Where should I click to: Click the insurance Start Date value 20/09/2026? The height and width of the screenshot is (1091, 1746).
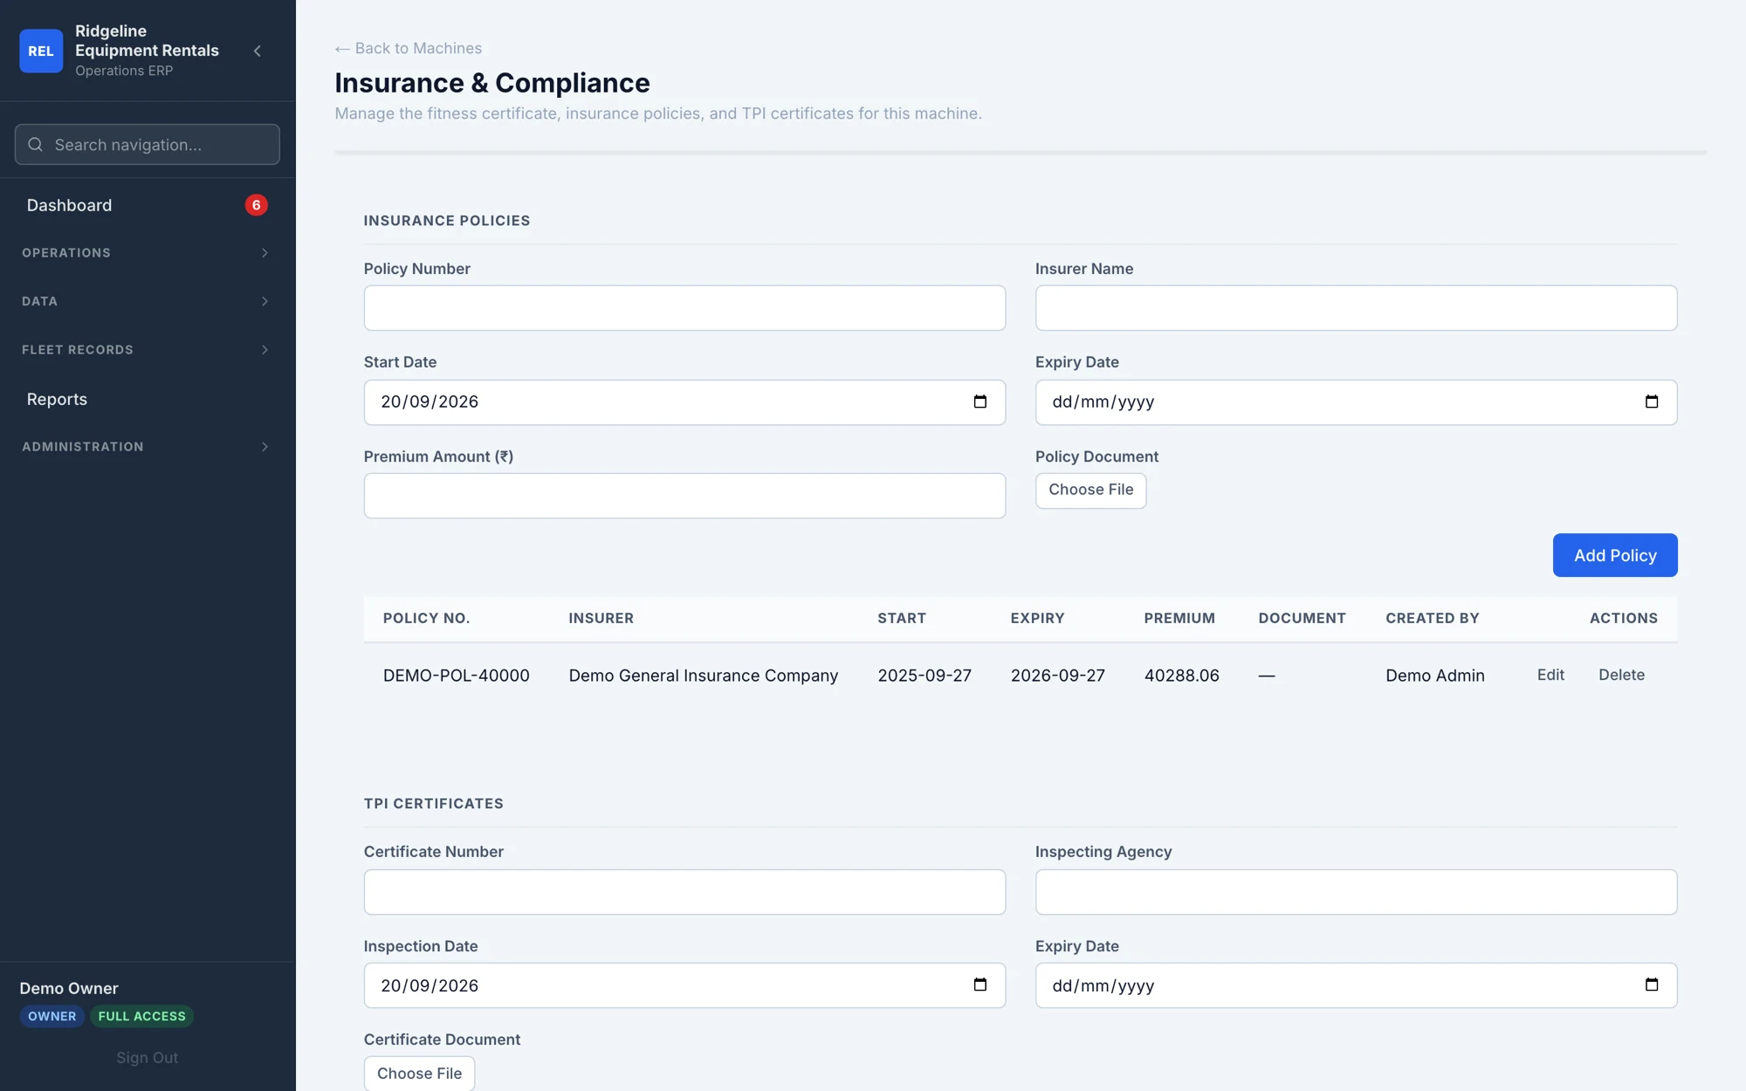430,401
